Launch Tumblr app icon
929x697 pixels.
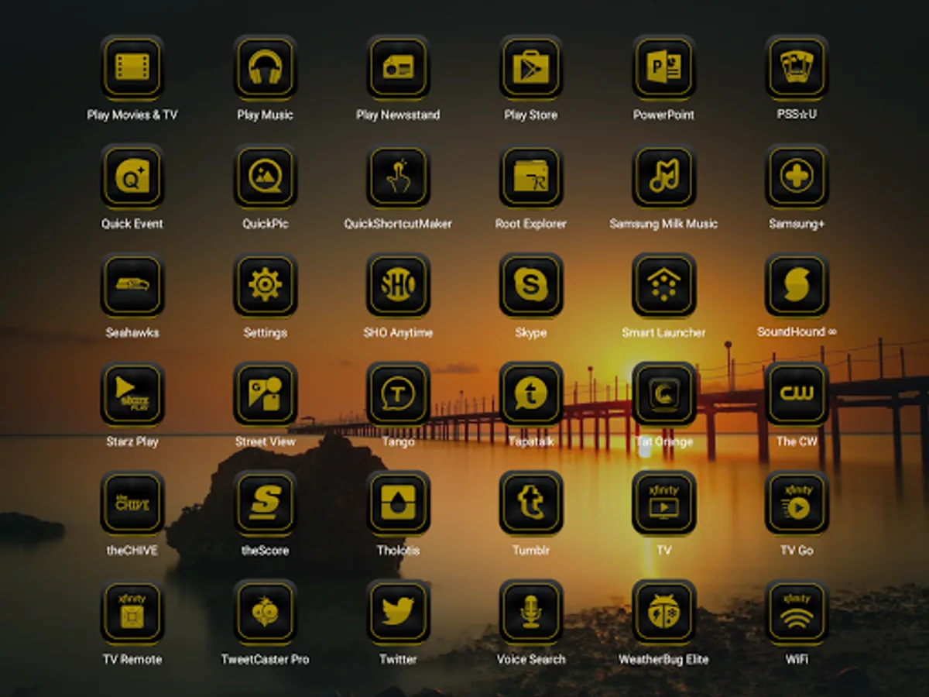point(531,504)
